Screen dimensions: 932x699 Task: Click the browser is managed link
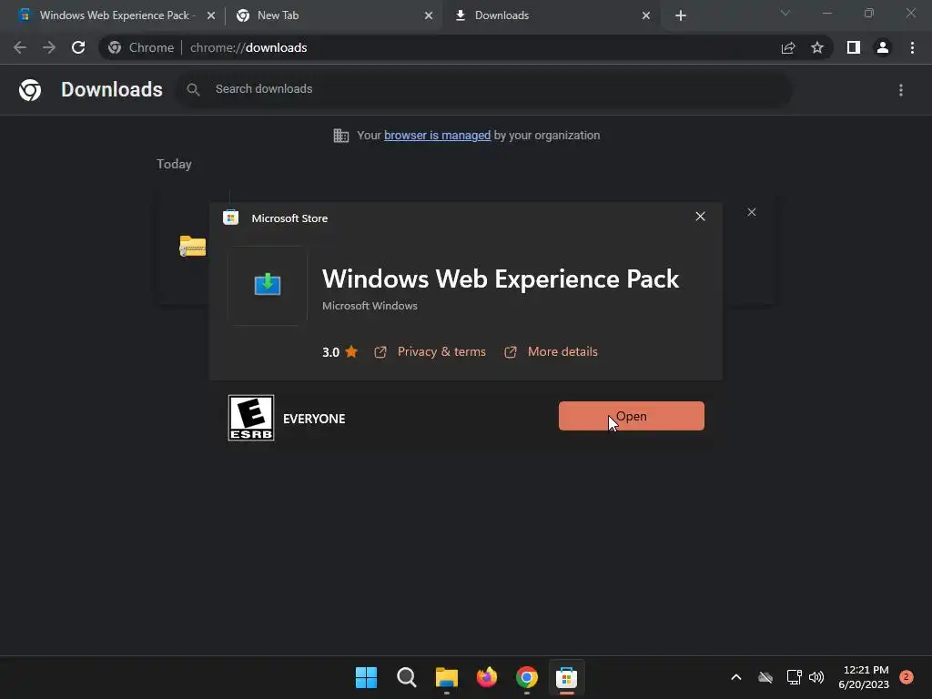(438, 136)
